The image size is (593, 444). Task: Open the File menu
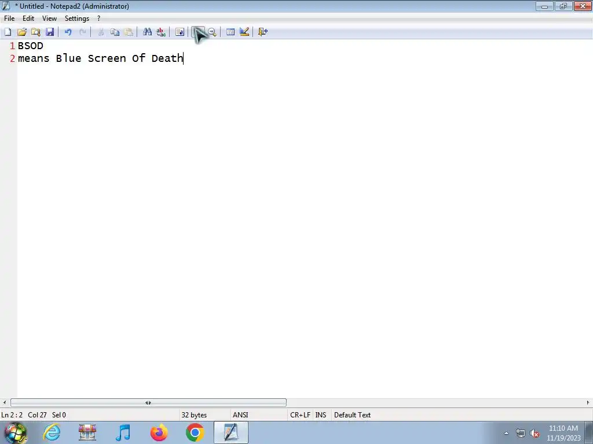tap(9, 18)
